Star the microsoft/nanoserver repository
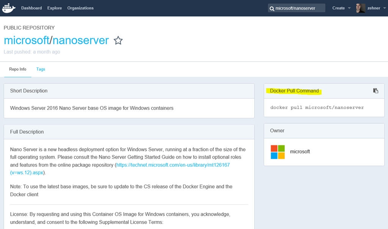 118,41
